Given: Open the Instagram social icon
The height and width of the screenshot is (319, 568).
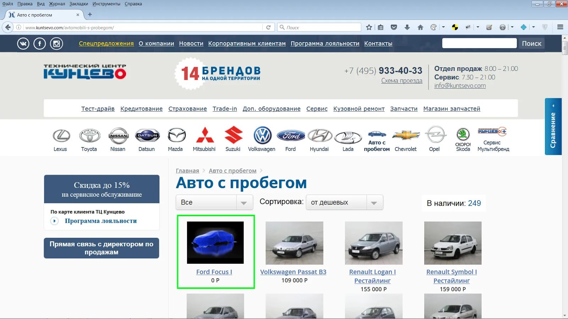Looking at the screenshot, I should [56, 44].
